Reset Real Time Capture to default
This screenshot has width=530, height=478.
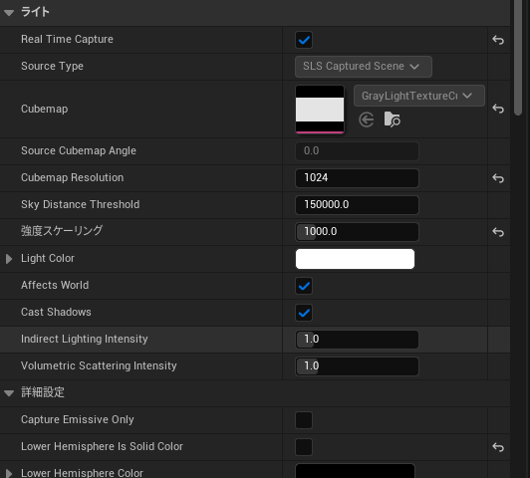point(498,40)
